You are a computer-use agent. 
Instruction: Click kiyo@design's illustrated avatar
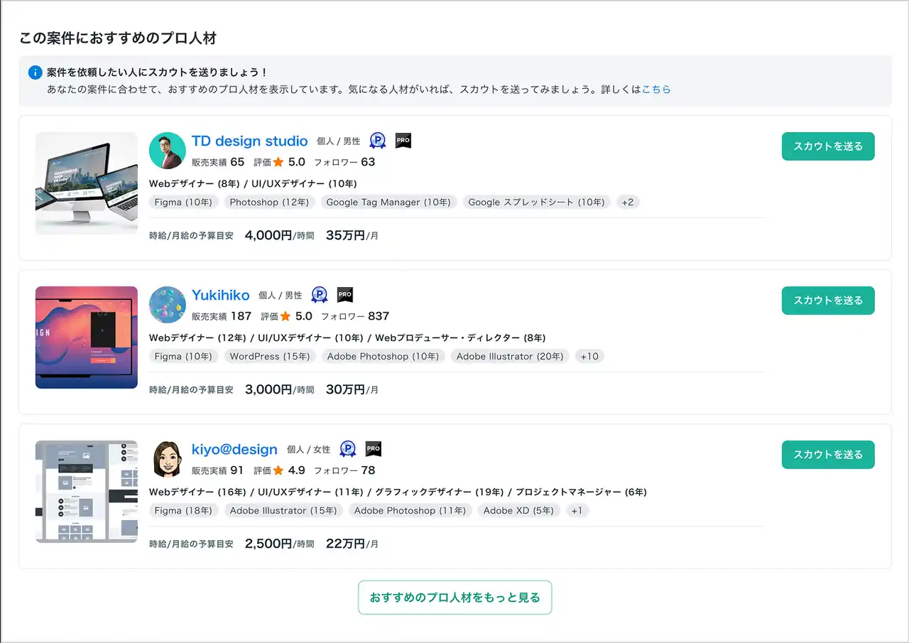(x=168, y=459)
